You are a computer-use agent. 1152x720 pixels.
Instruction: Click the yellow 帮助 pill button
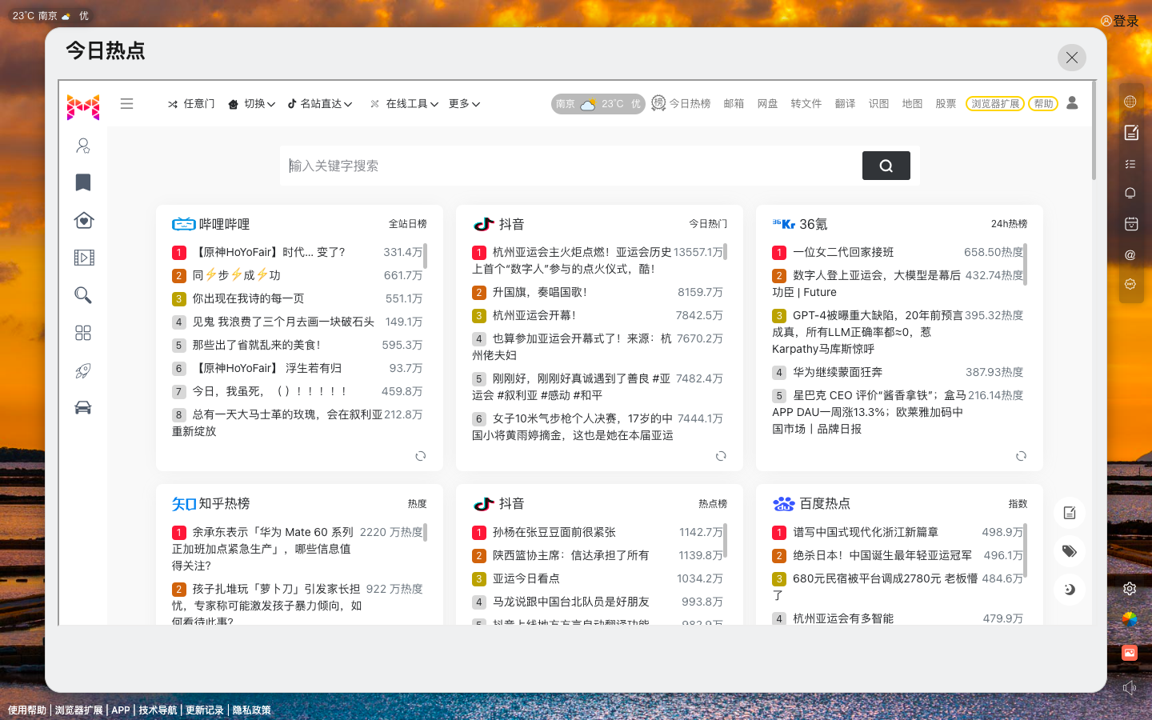(1043, 104)
